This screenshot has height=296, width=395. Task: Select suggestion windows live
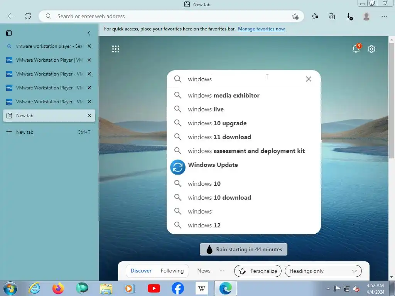[x=244, y=109]
